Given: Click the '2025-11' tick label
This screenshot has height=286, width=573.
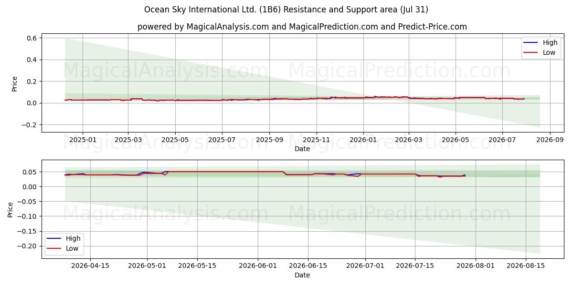Looking at the screenshot, I should click(x=316, y=140).
